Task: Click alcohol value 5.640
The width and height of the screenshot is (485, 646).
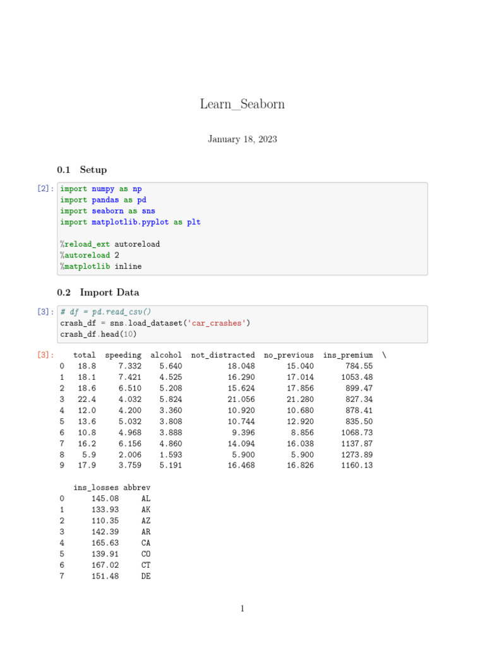Action: point(171,366)
